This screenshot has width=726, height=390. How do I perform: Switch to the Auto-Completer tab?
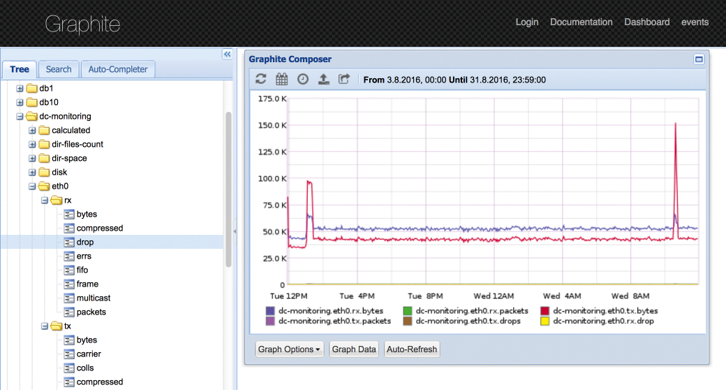(117, 69)
